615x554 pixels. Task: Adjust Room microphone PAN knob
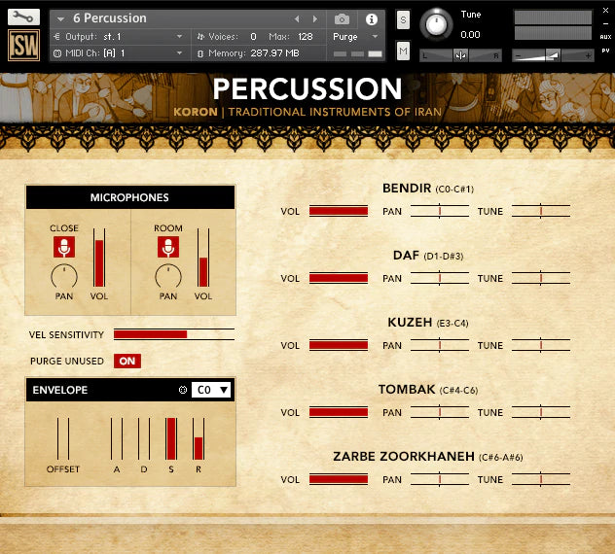click(168, 277)
